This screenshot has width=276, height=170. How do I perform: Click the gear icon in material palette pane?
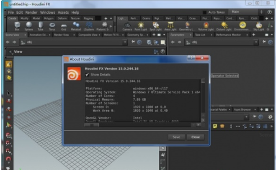tap(270, 117)
